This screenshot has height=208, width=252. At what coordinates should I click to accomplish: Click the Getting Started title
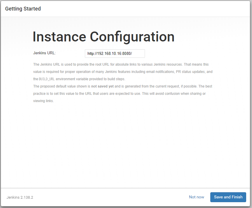click(23, 9)
